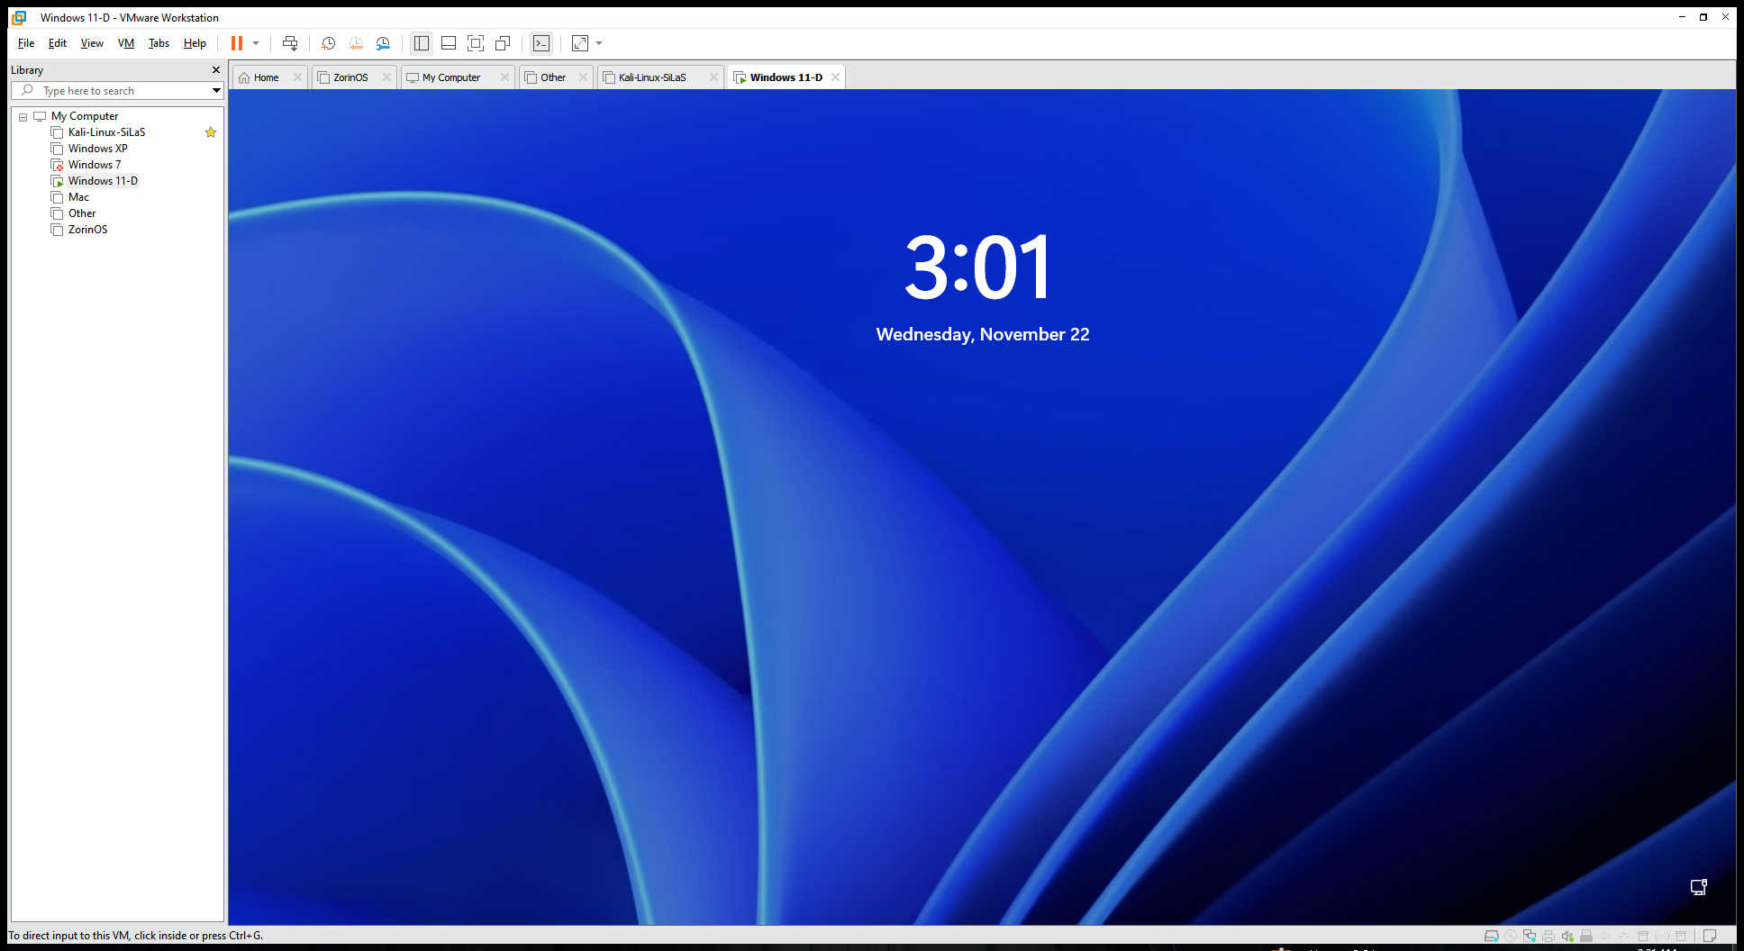Toggle the library sidebar view button
The image size is (1744, 951).
(421, 43)
